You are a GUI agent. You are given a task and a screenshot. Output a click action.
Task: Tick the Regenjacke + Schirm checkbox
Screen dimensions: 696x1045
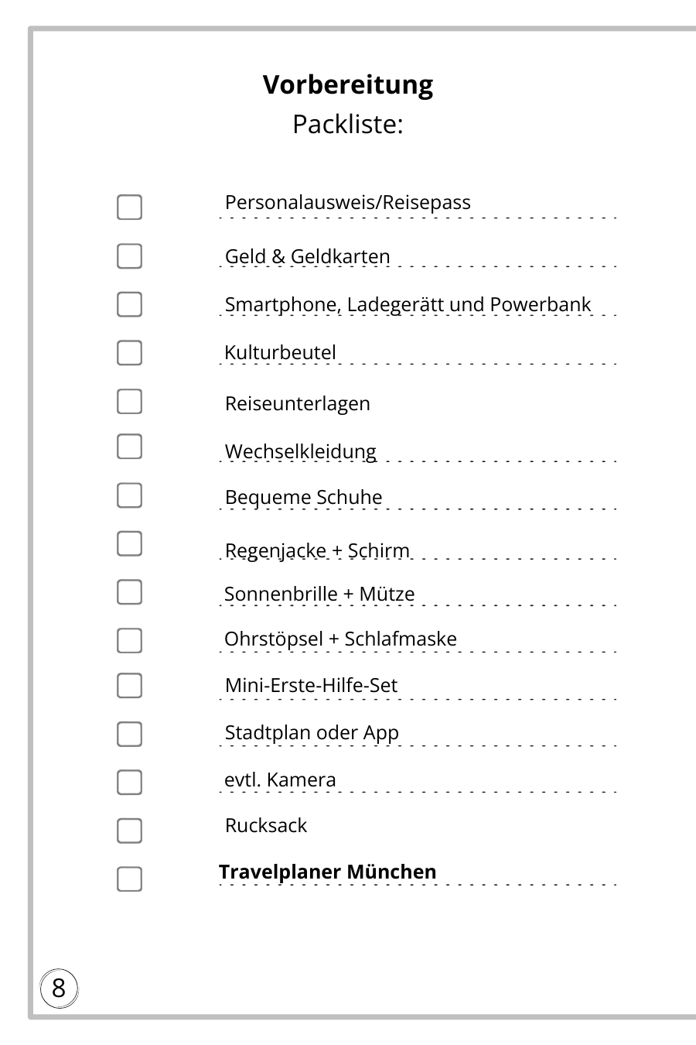(129, 543)
